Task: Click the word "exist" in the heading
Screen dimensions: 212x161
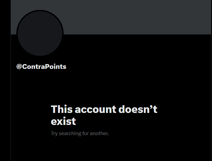Action: (x=63, y=121)
